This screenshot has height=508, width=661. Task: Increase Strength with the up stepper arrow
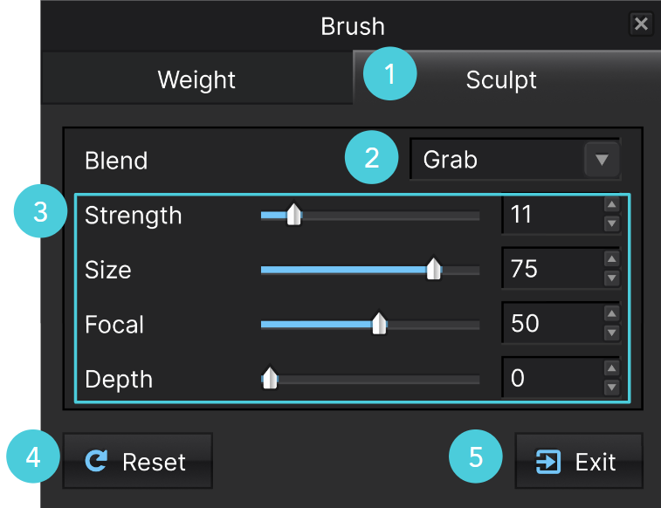click(612, 205)
